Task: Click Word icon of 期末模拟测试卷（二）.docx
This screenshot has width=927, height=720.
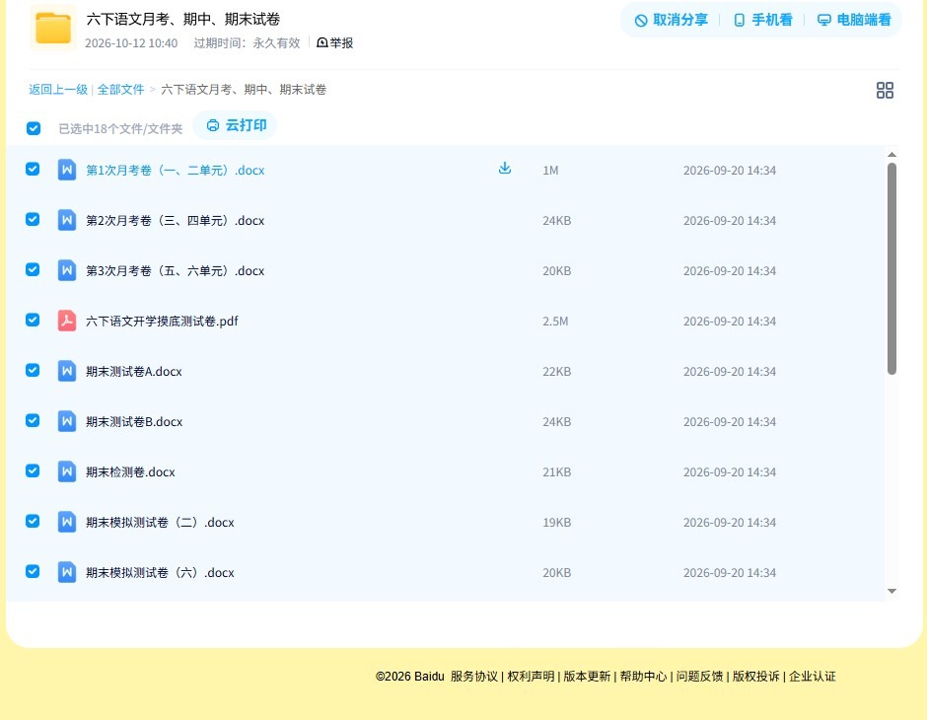Action: [x=67, y=522]
